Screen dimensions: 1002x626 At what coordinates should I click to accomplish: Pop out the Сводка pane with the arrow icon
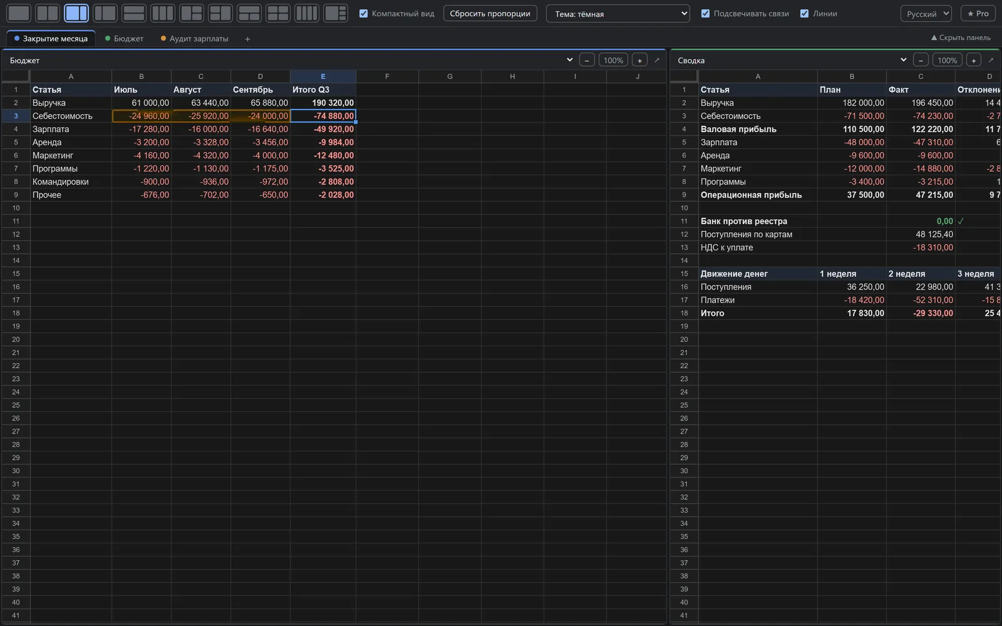click(x=991, y=60)
